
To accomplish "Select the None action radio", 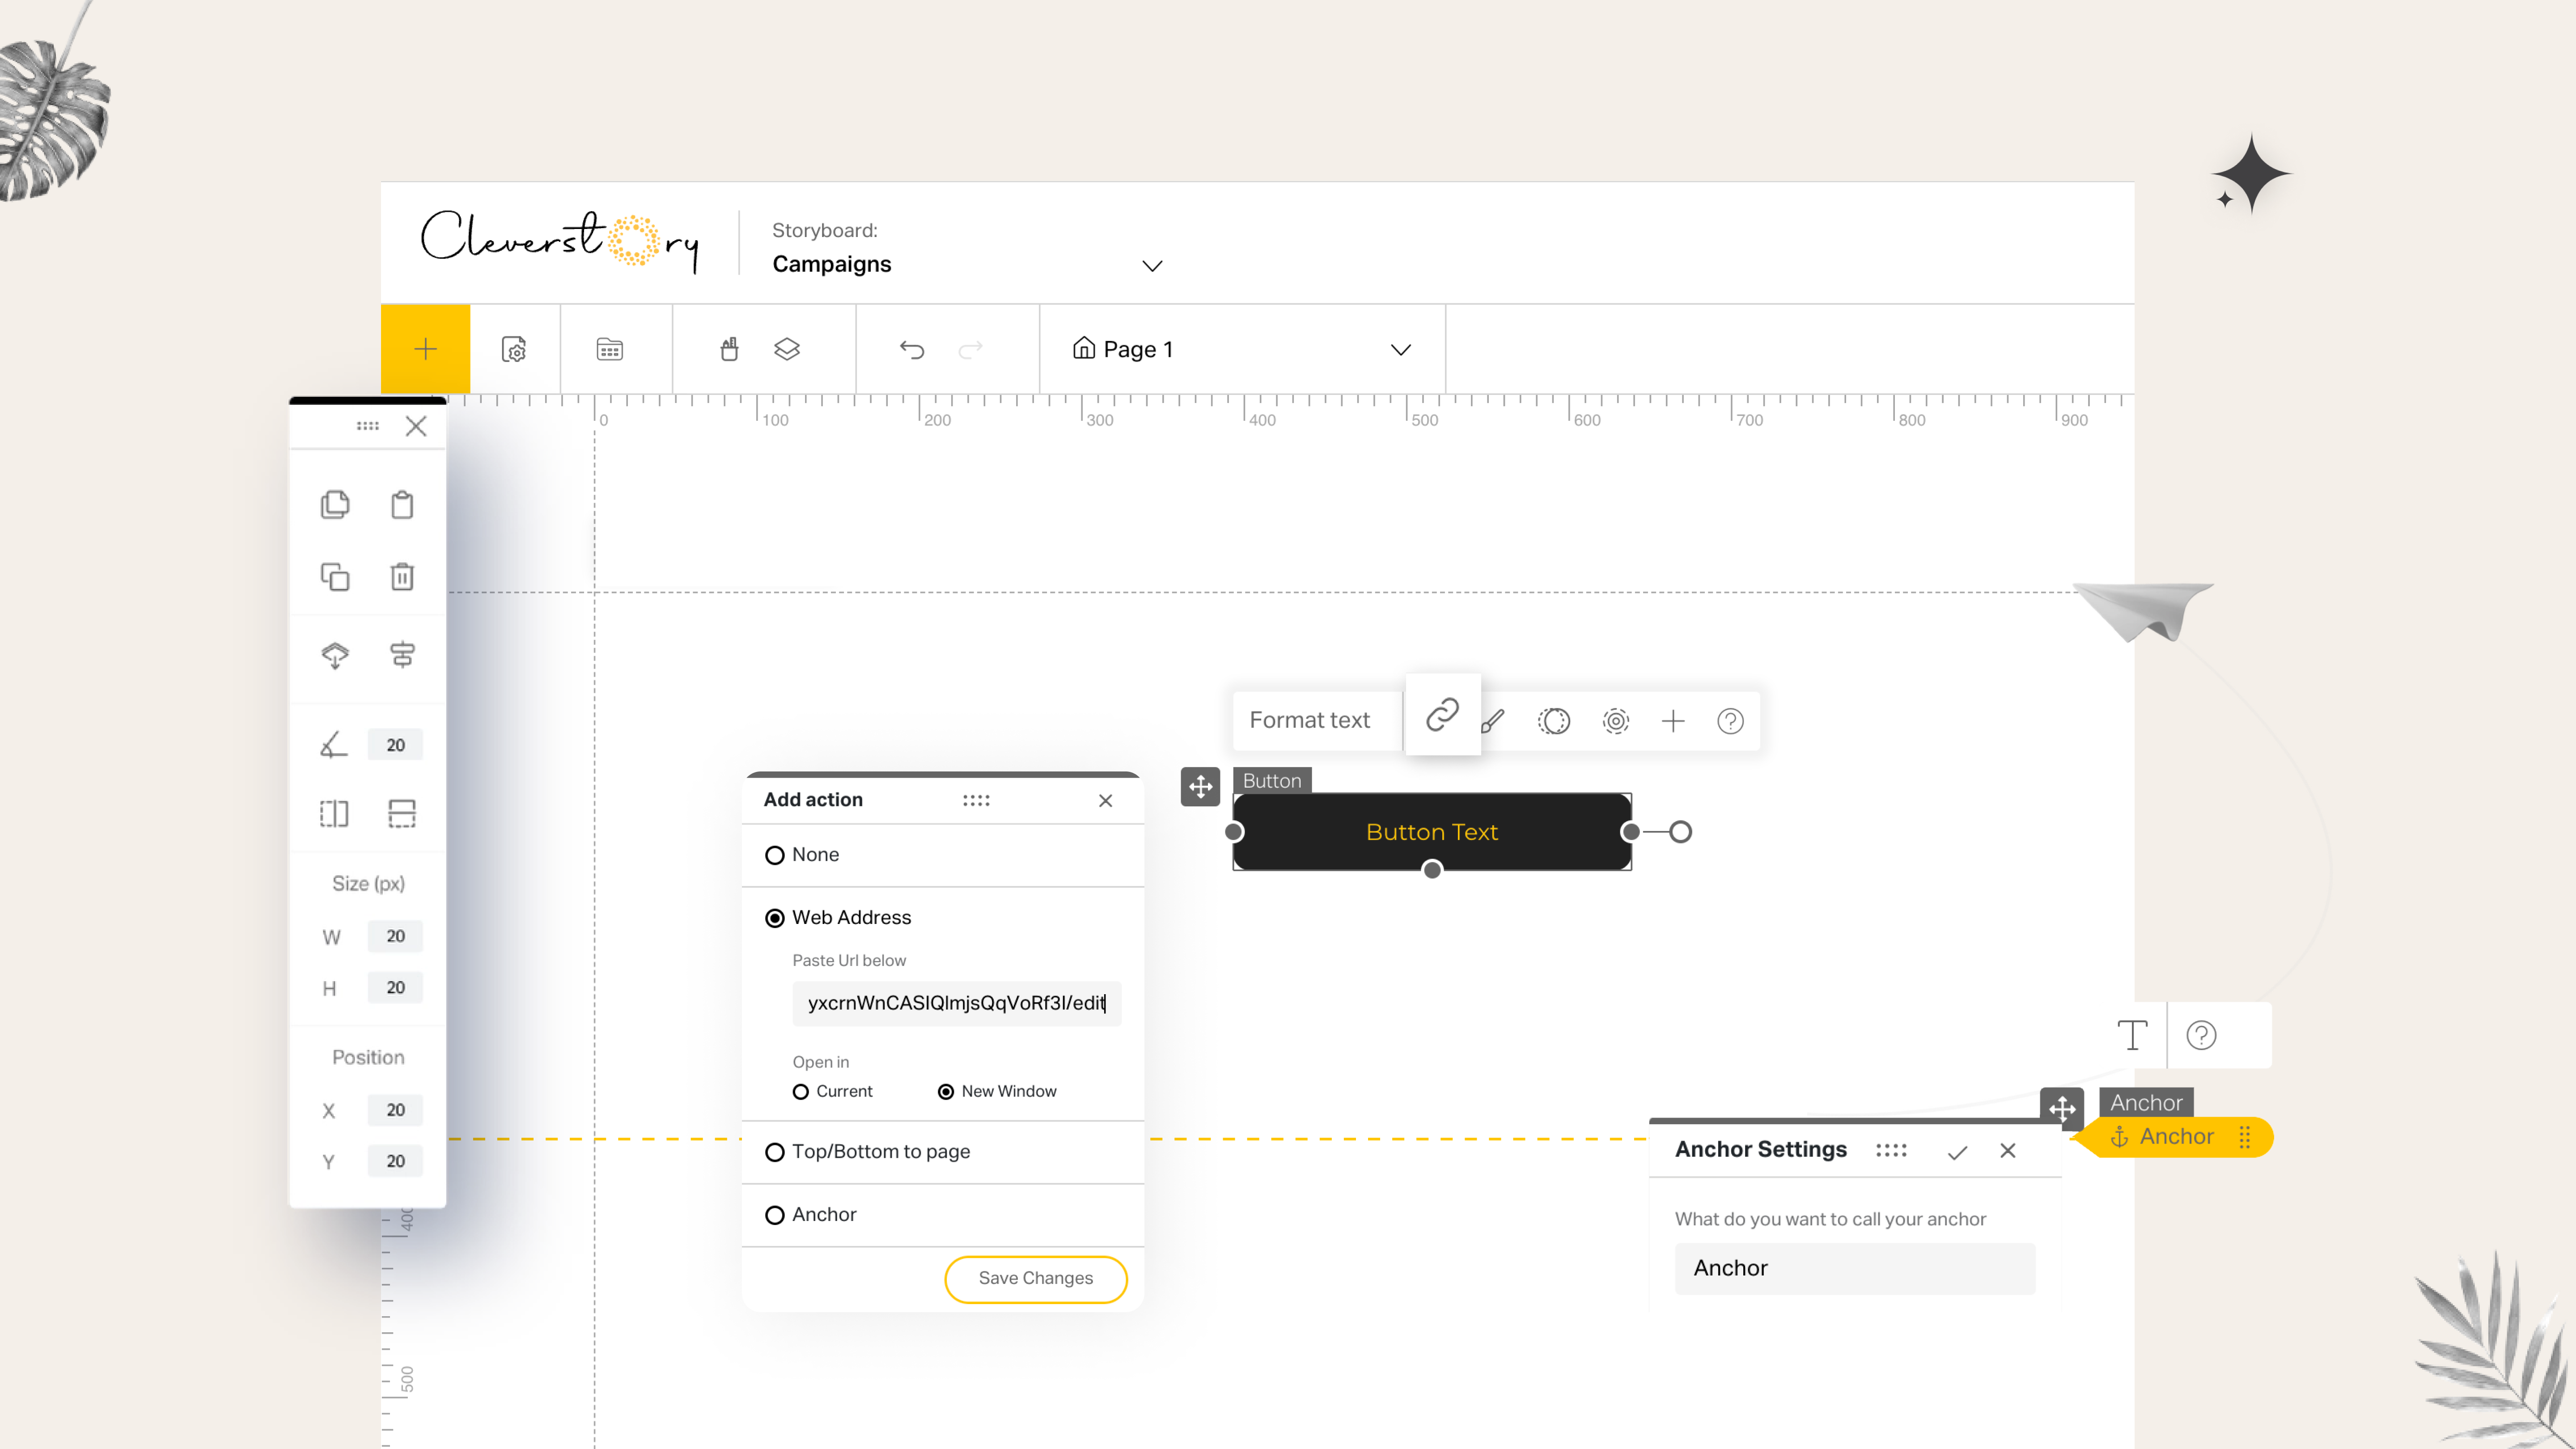I will (774, 855).
